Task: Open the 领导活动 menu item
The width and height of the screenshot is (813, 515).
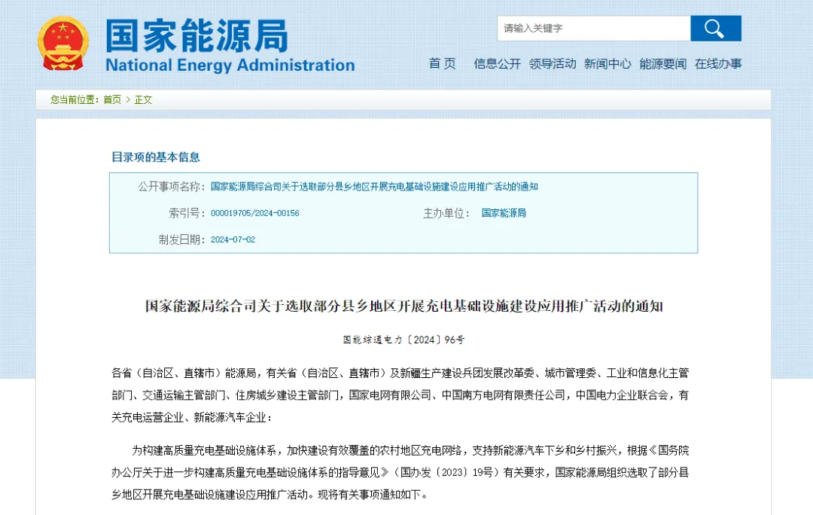Action: tap(553, 64)
